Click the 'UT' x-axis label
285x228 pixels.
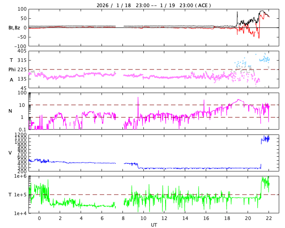point(154,225)
